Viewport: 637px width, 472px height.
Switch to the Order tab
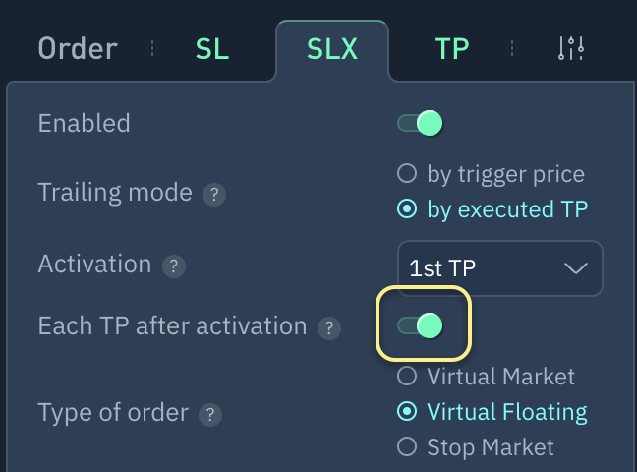(x=78, y=49)
